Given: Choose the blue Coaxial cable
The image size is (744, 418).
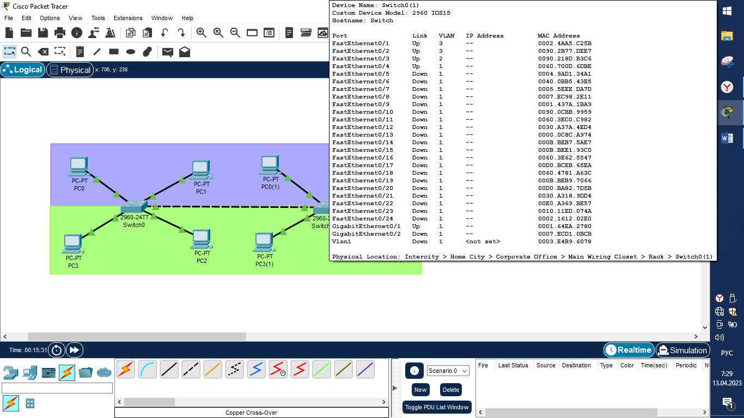Looking at the screenshot, I should (x=256, y=370).
